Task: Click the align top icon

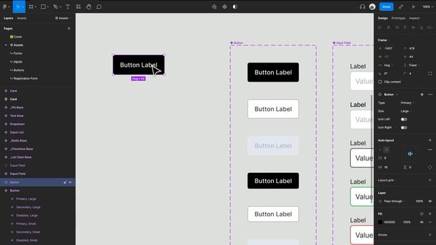Action: tap(405, 27)
